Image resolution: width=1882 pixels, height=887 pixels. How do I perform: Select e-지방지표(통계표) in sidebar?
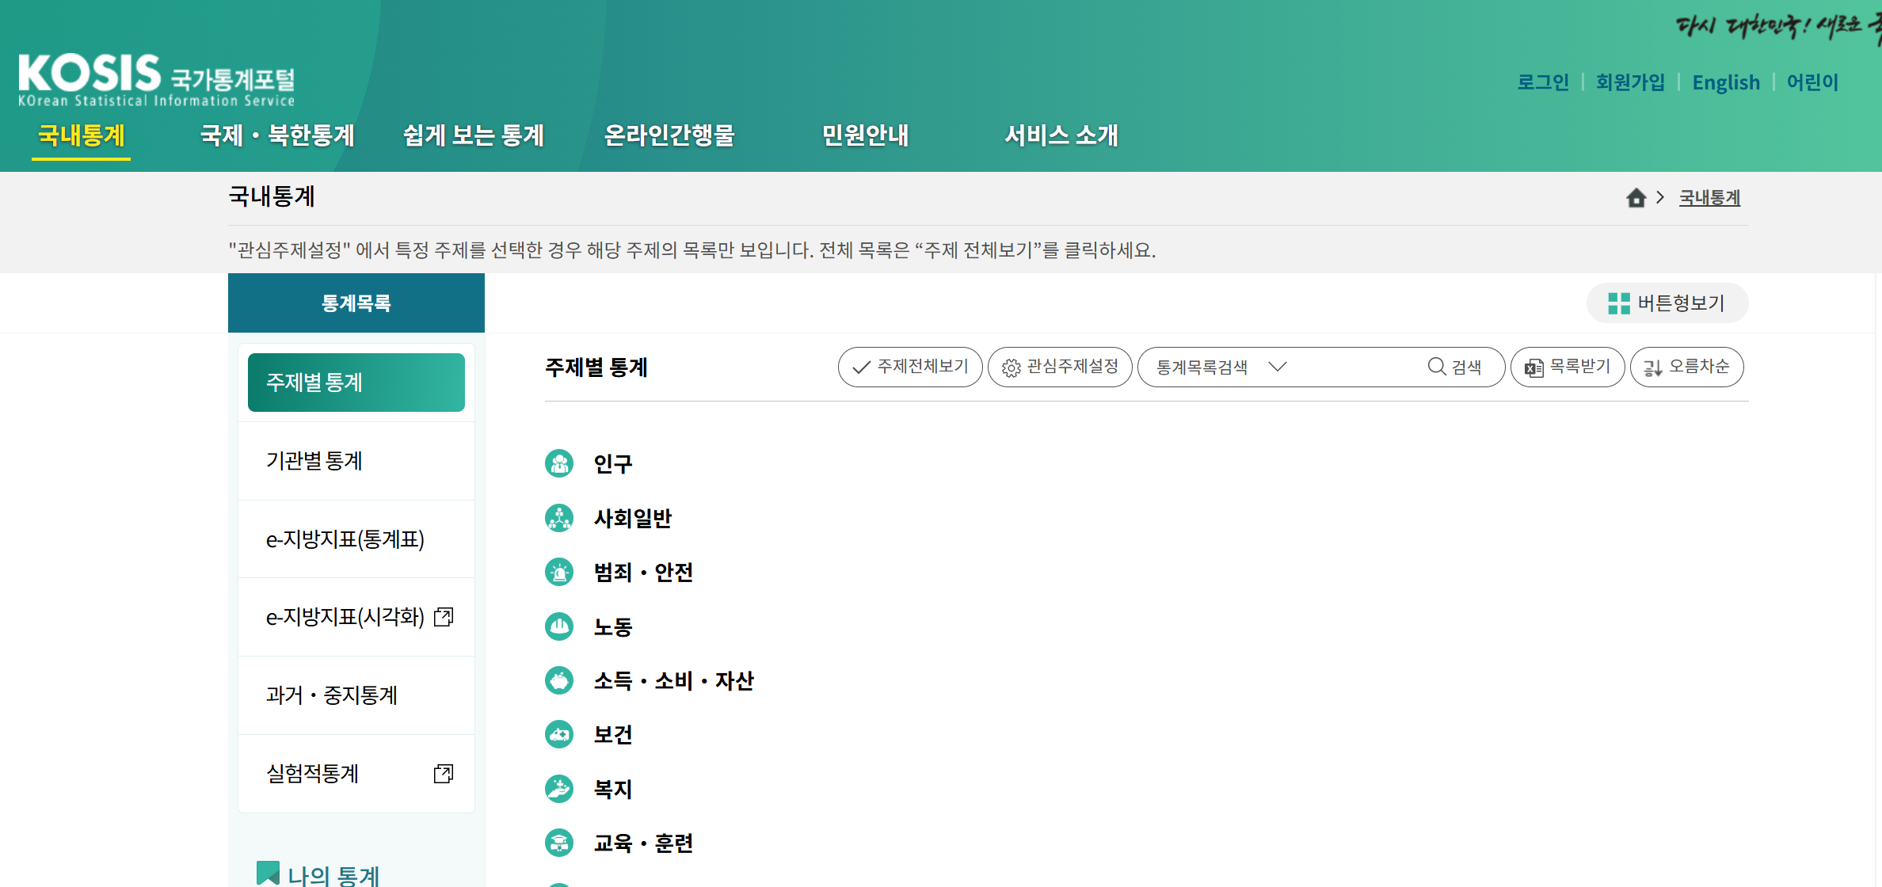coord(356,539)
